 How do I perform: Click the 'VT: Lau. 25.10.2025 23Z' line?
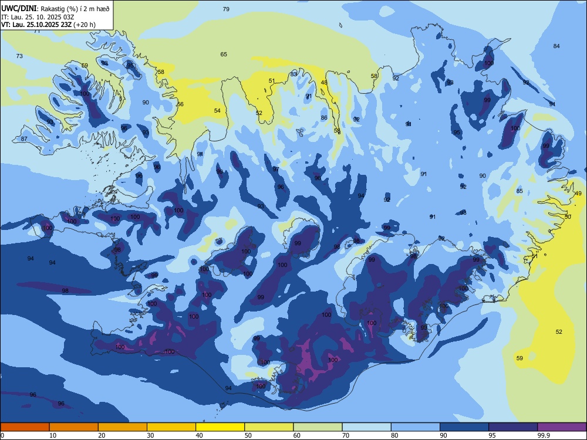tap(36, 25)
